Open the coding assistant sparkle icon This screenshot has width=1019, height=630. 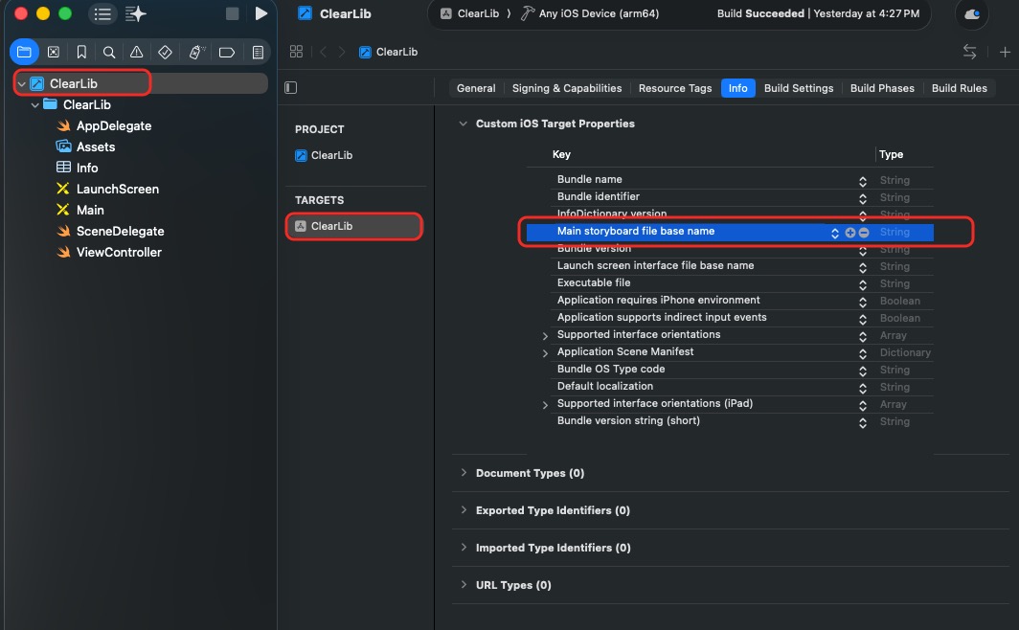point(136,13)
